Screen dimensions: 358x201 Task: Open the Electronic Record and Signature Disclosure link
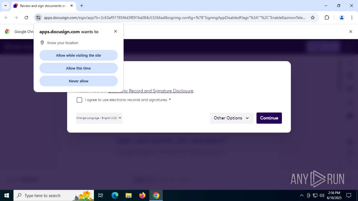pos(151,91)
